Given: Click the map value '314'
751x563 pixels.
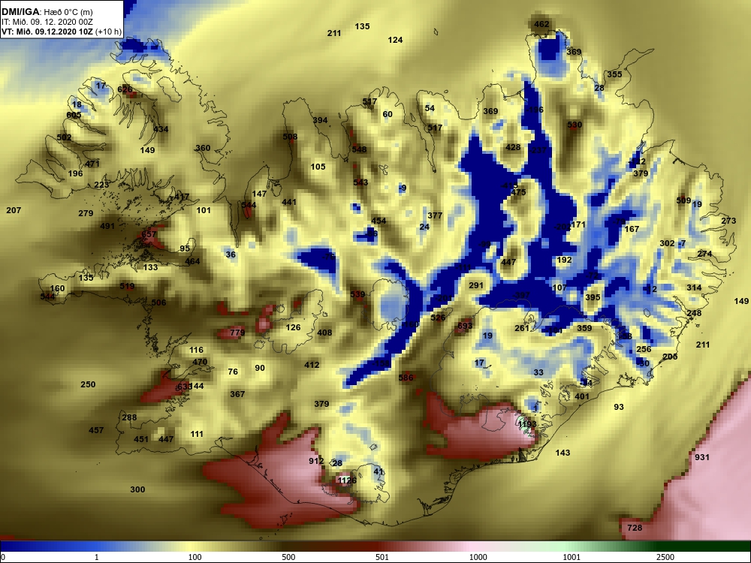Looking at the screenshot, I should click(694, 288).
